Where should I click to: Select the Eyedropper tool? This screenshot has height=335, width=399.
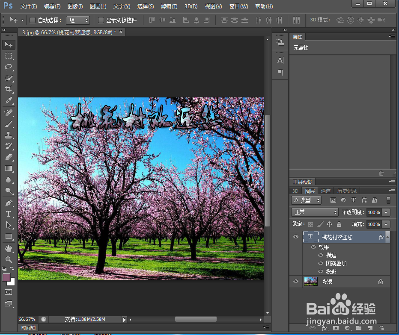pyautogui.click(x=9, y=100)
